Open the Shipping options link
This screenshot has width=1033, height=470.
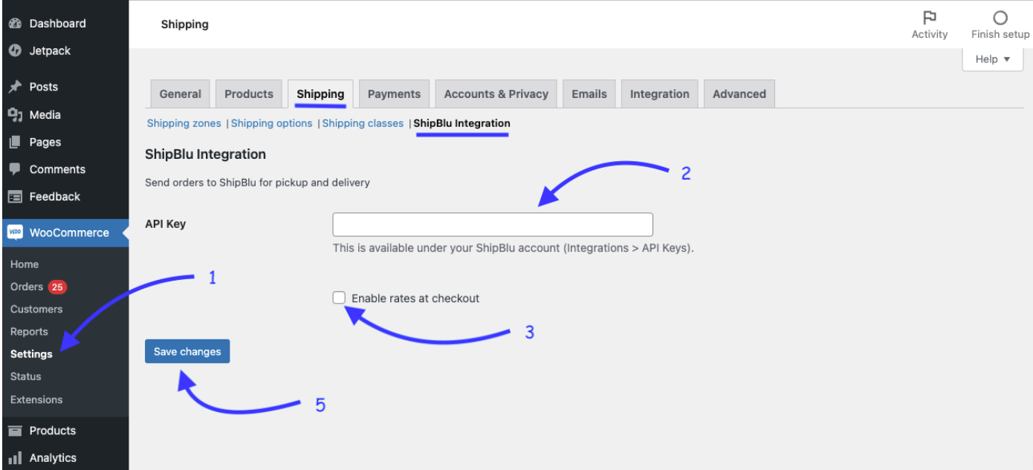click(272, 123)
